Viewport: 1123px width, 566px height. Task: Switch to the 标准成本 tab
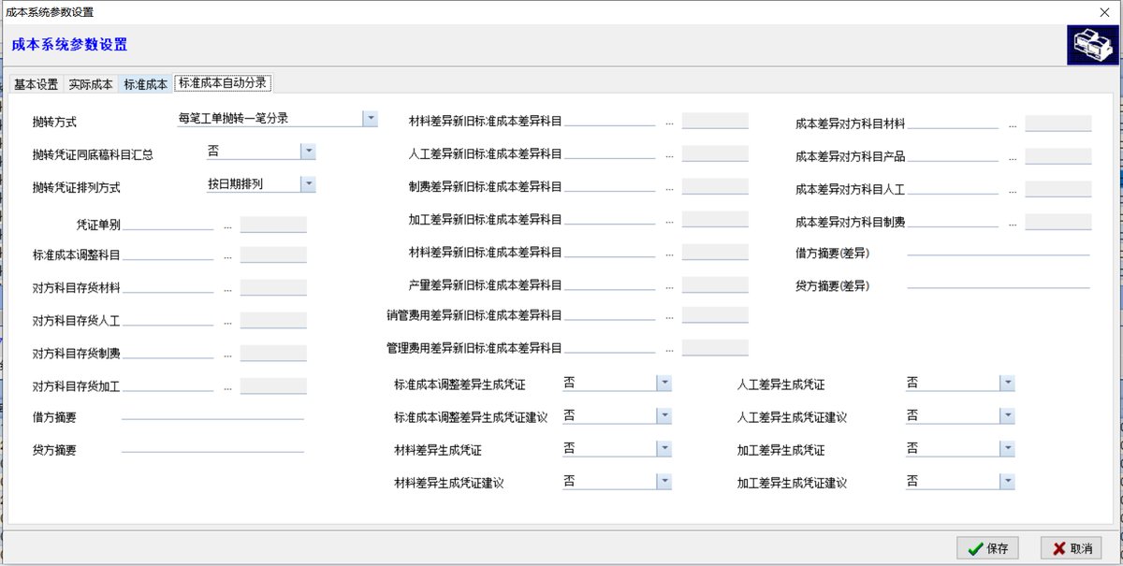(x=146, y=84)
